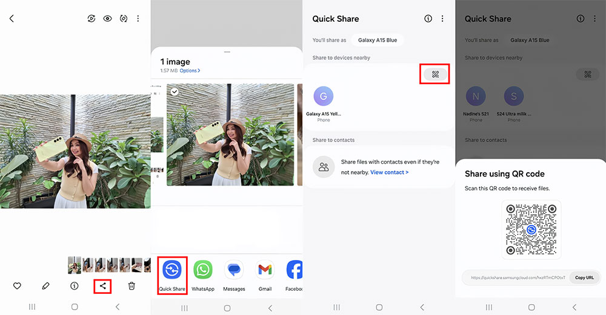
Task: Tap the share icon in gallery toolbar
Action: click(103, 285)
